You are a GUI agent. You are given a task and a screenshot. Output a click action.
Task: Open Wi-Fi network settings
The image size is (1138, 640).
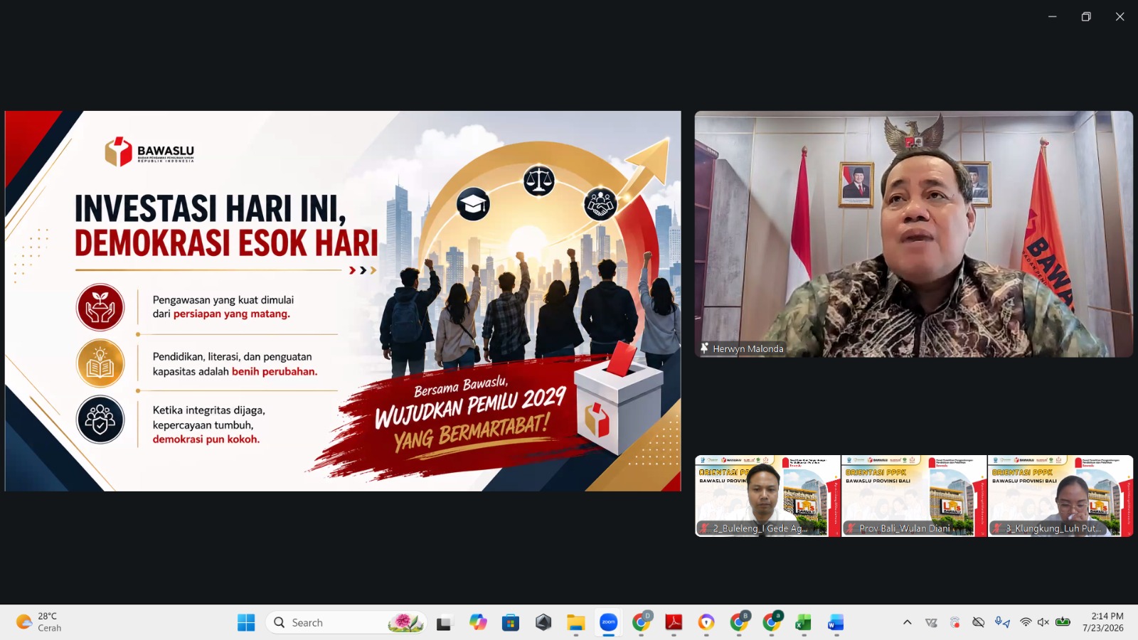coord(1026,622)
